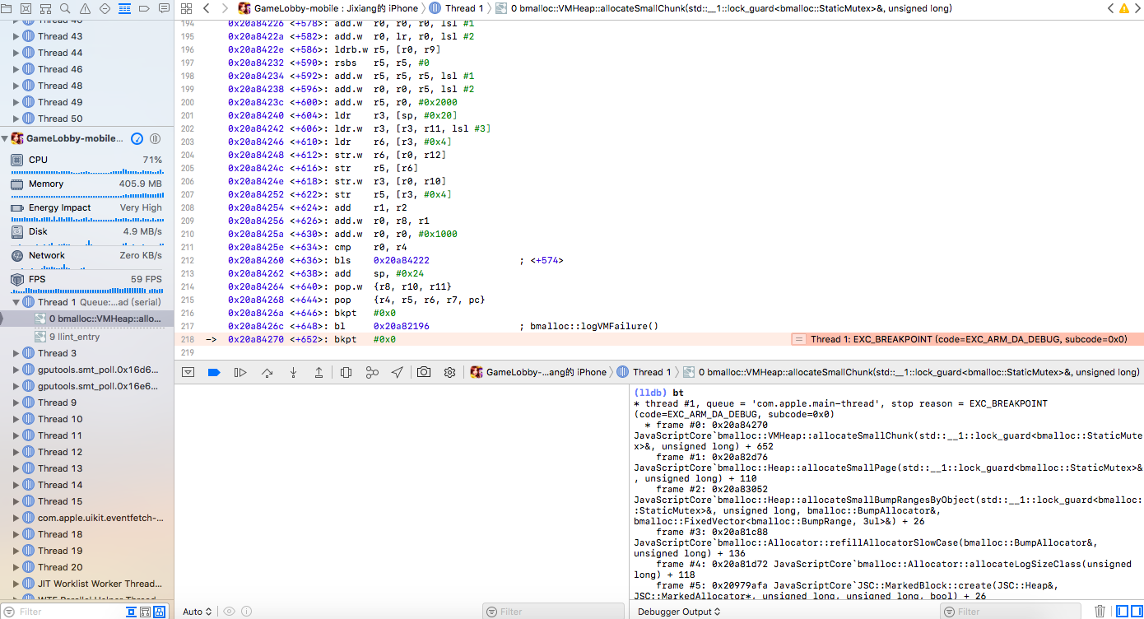Open the Test navigator diamond icon

click(x=105, y=8)
